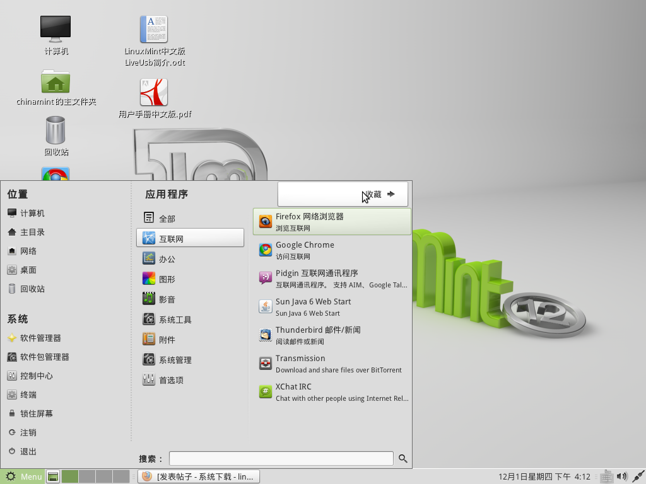
Task: Launch Firefox 网络浏览器 from the menu
Action: [x=332, y=221]
